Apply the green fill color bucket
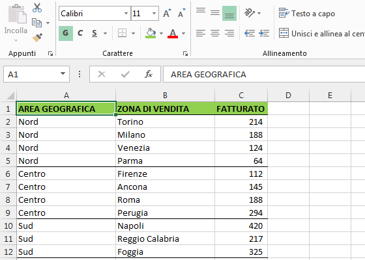 [x=151, y=33]
